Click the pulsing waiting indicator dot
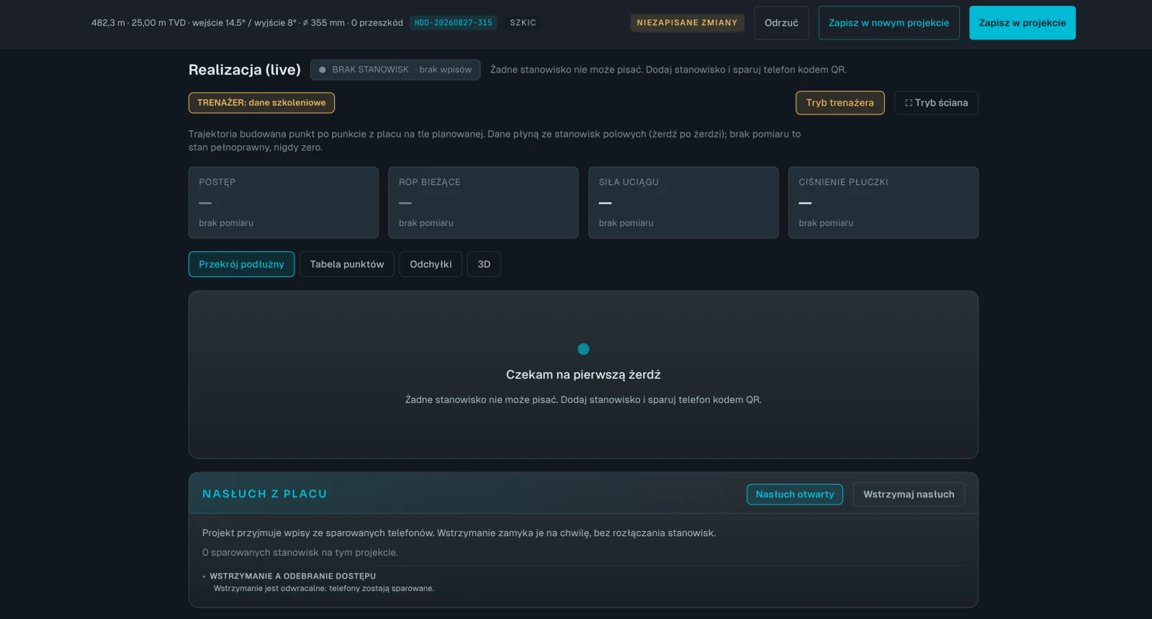1152x619 pixels. tap(583, 349)
